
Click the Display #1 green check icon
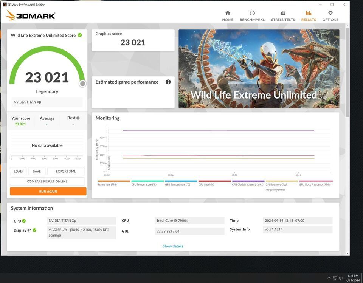click(x=34, y=230)
